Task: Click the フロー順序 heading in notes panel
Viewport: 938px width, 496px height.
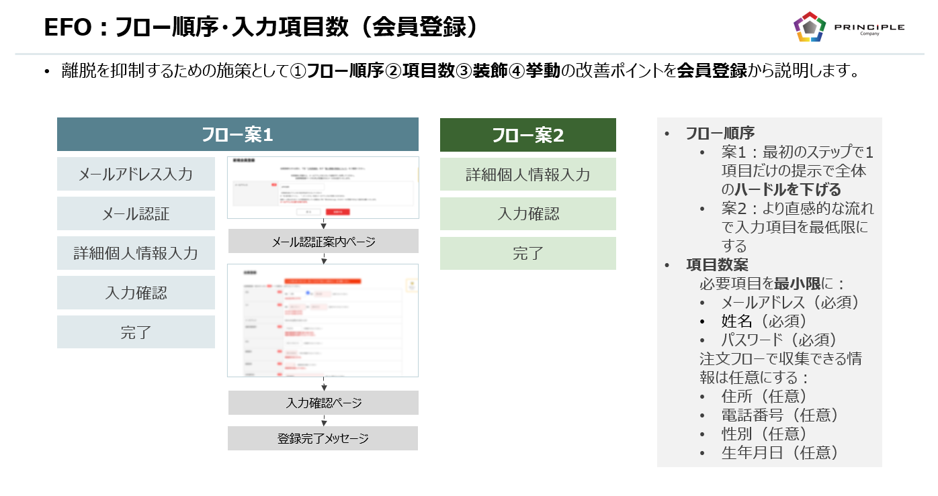Action: [720, 133]
